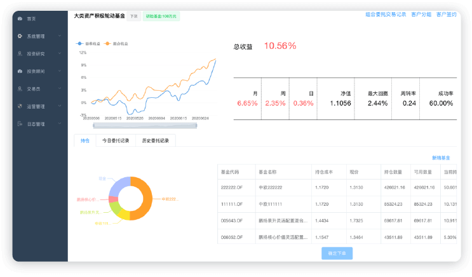Click the 新增基金 link
Viewport: 472px width, 277px height.
(440, 158)
